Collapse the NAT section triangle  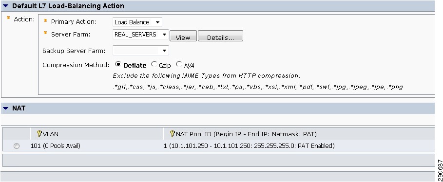(6, 108)
